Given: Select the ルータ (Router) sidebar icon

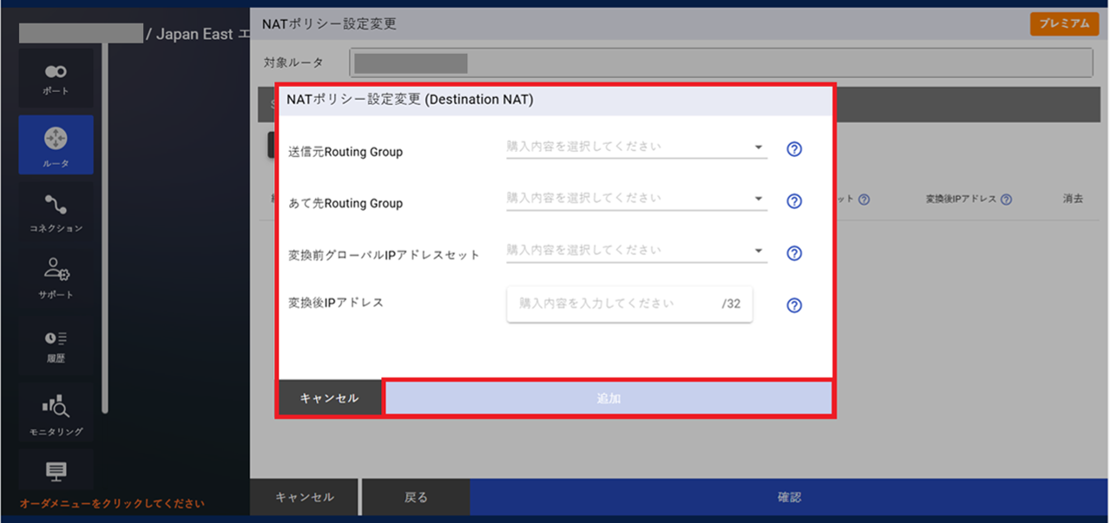Looking at the screenshot, I should pyautogui.click(x=56, y=145).
